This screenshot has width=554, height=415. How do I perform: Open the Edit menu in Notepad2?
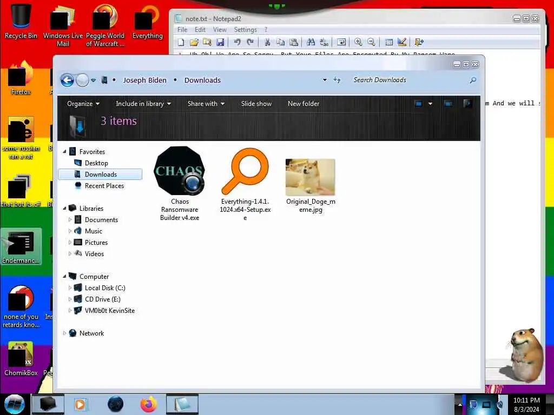[x=200, y=30]
